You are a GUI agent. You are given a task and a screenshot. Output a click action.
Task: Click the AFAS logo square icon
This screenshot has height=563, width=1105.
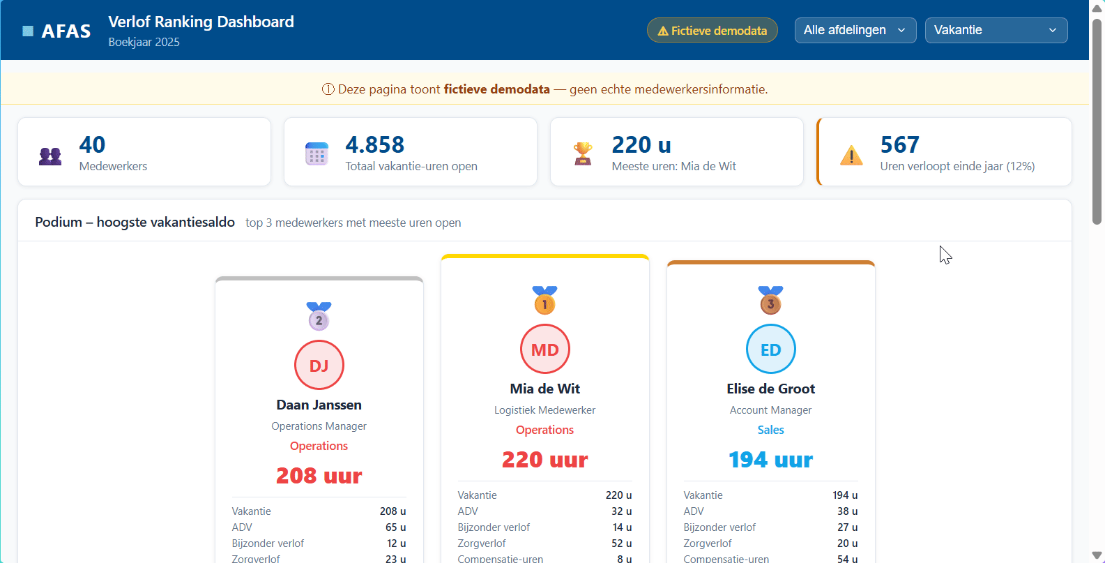[x=28, y=31]
